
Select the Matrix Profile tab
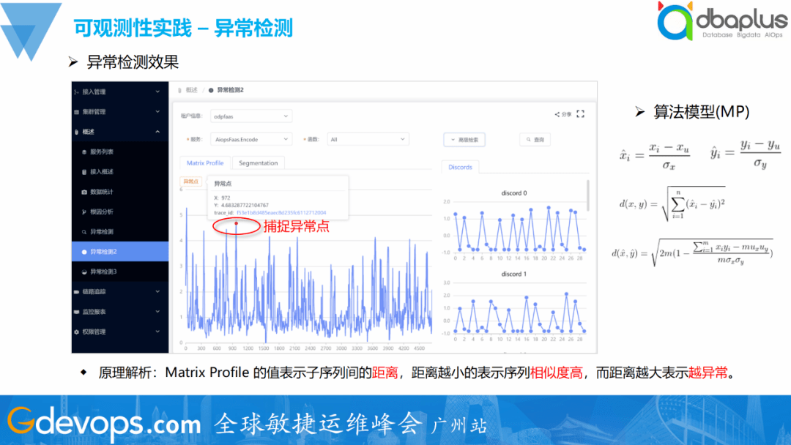pyautogui.click(x=206, y=163)
